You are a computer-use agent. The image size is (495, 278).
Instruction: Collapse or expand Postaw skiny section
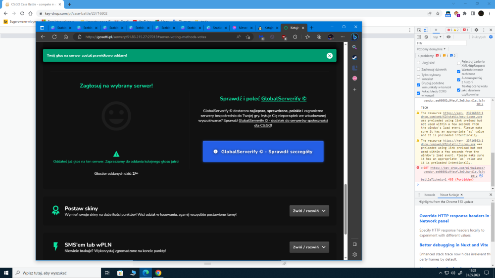(309, 211)
